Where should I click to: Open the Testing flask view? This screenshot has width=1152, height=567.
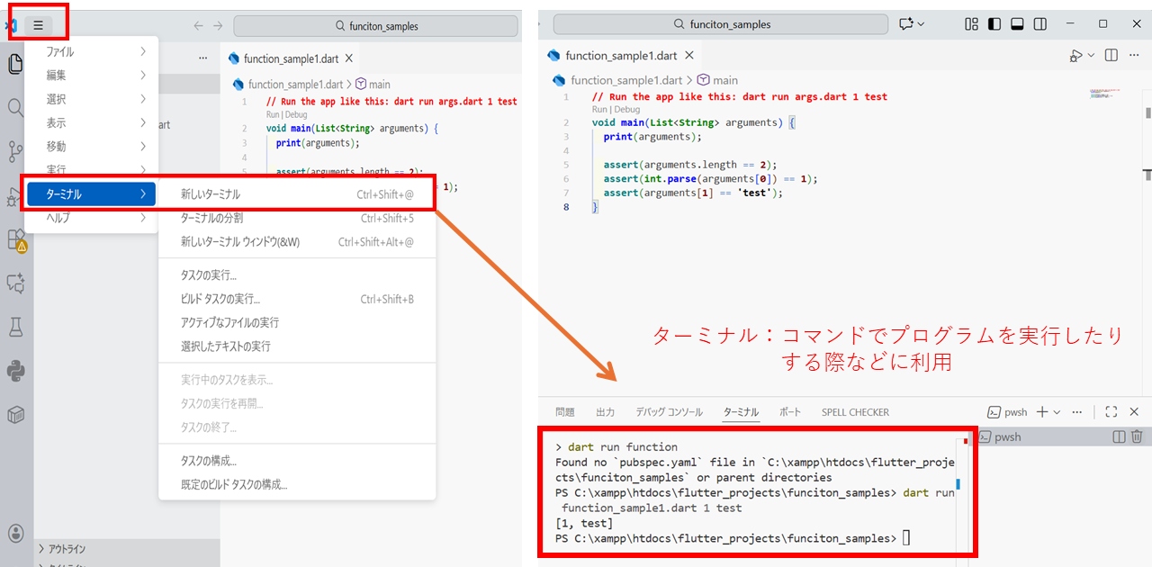[15, 327]
